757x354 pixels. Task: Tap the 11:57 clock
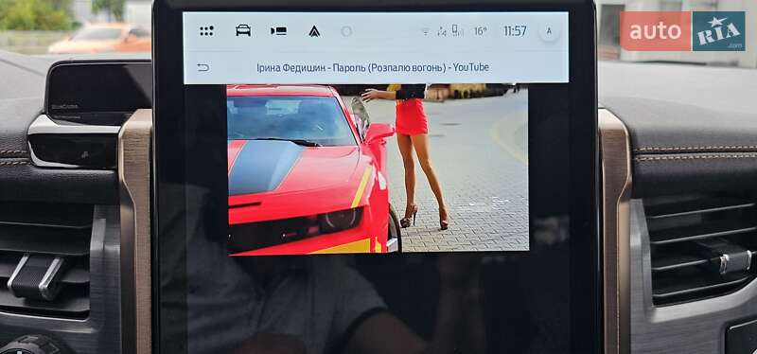click(x=515, y=31)
